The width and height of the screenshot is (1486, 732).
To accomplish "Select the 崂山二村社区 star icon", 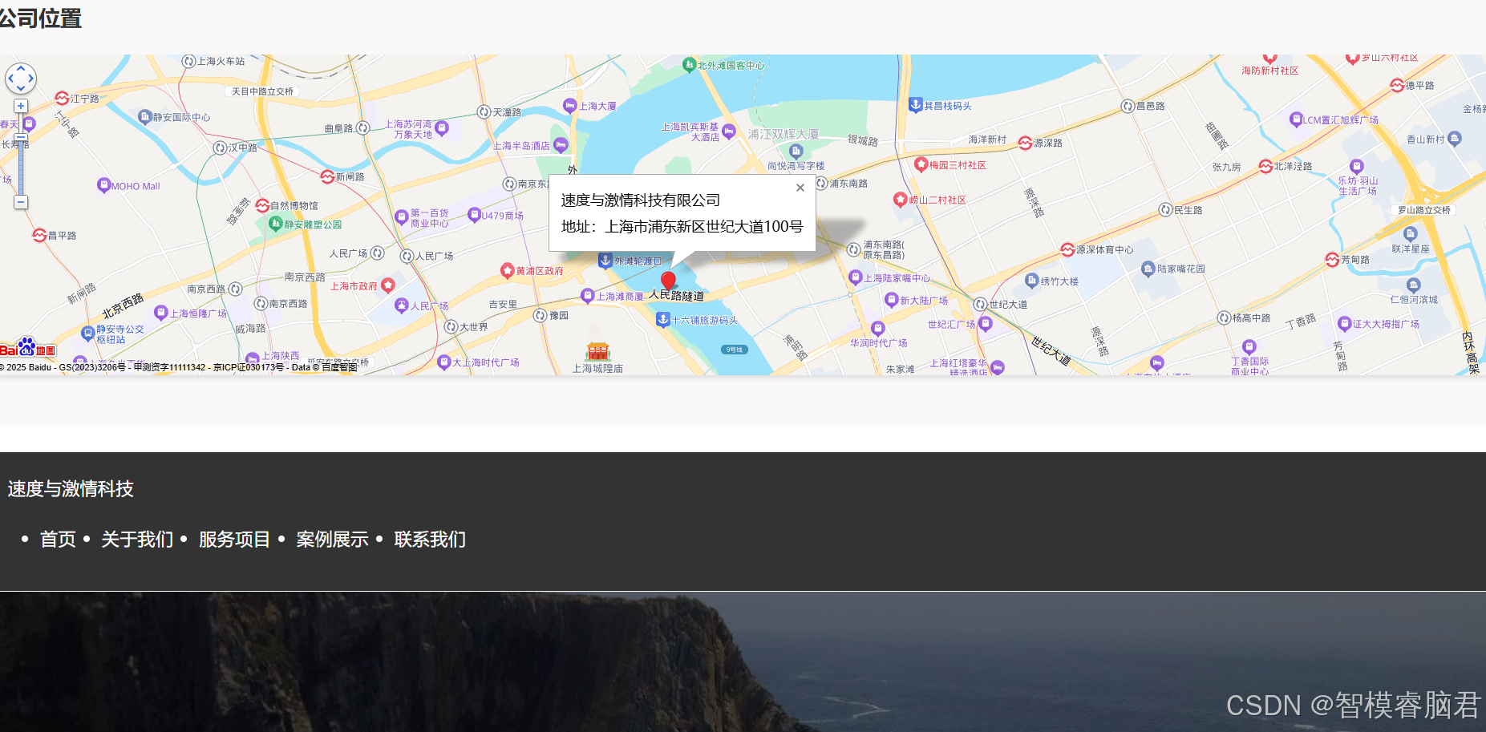I will (x=900, y=200).
